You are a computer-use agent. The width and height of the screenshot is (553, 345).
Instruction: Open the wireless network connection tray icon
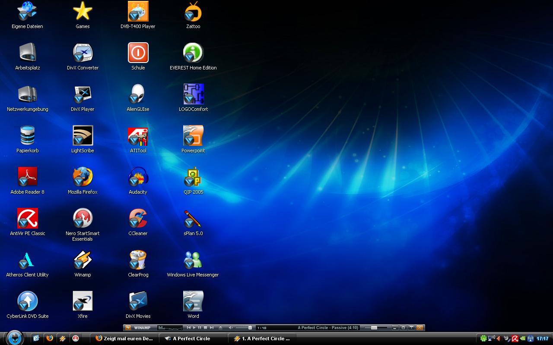(492, 339)
